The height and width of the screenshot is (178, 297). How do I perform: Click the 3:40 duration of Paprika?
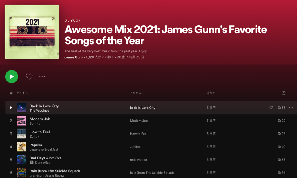[x=282, y=147]
